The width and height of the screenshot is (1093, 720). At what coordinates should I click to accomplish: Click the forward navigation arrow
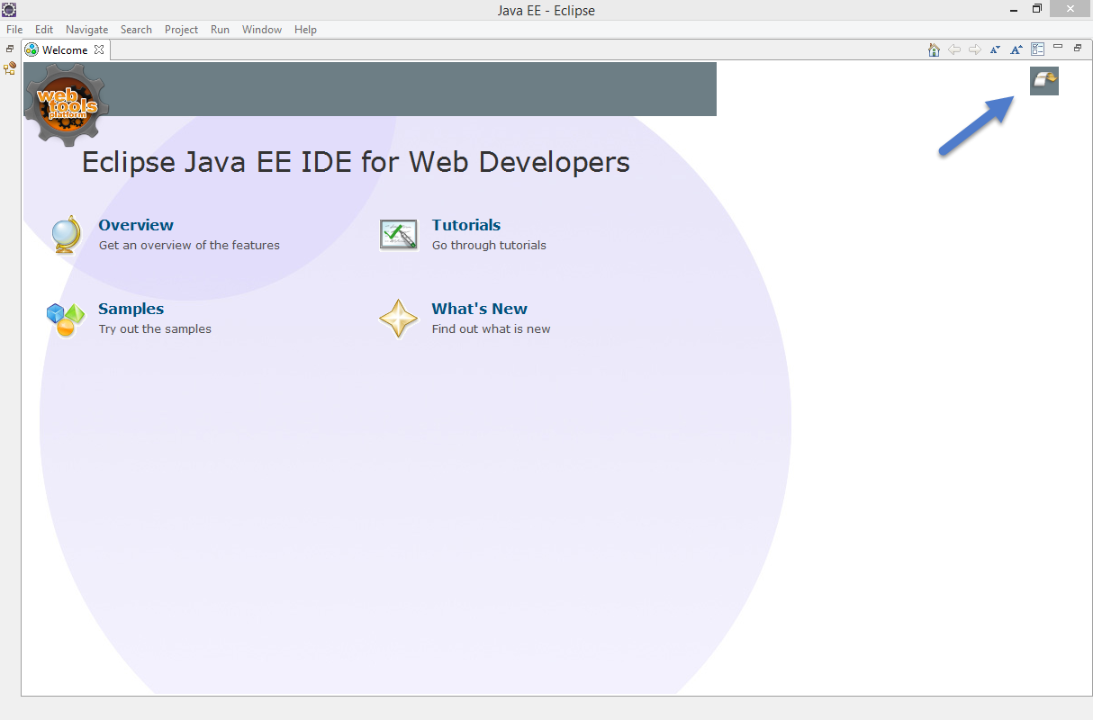(974, 49)
